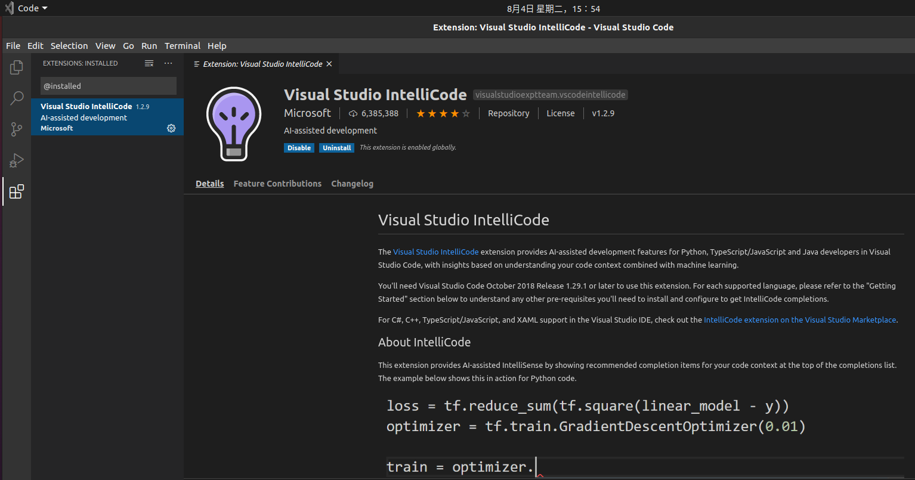This screenshot has height=480, width=915.
Task: Open the Source Control view icon
Action: pos(17,129)
